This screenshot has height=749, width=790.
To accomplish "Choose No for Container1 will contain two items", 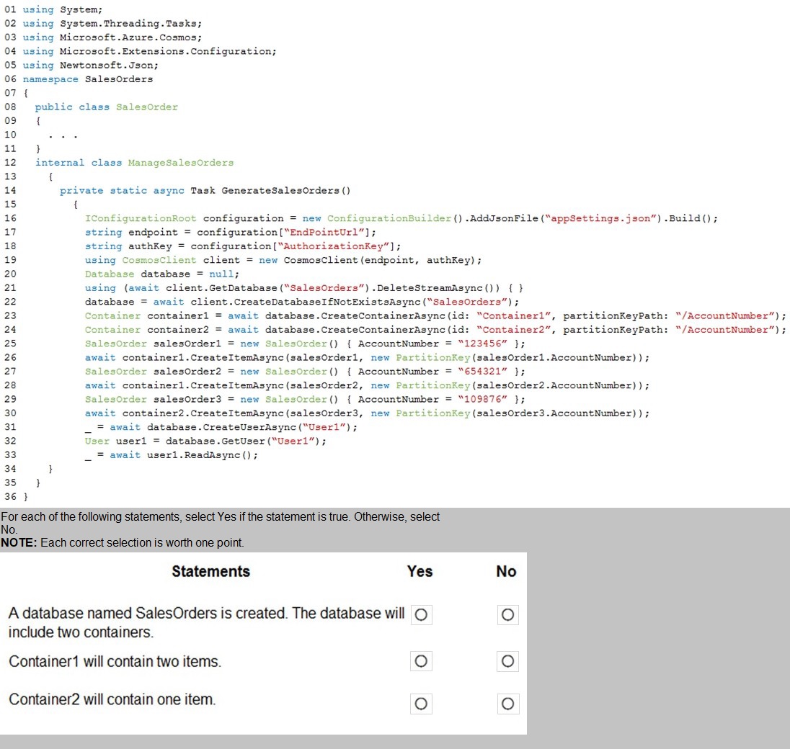I will (507, 661).
